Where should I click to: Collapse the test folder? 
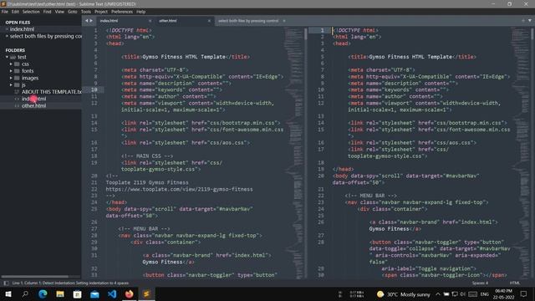coord(8,57)
